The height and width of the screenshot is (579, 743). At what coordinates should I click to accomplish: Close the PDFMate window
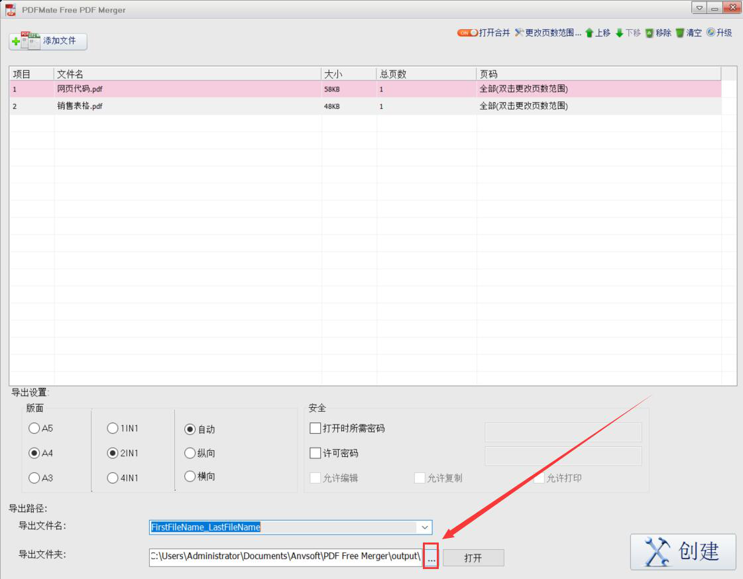point(732,8)
